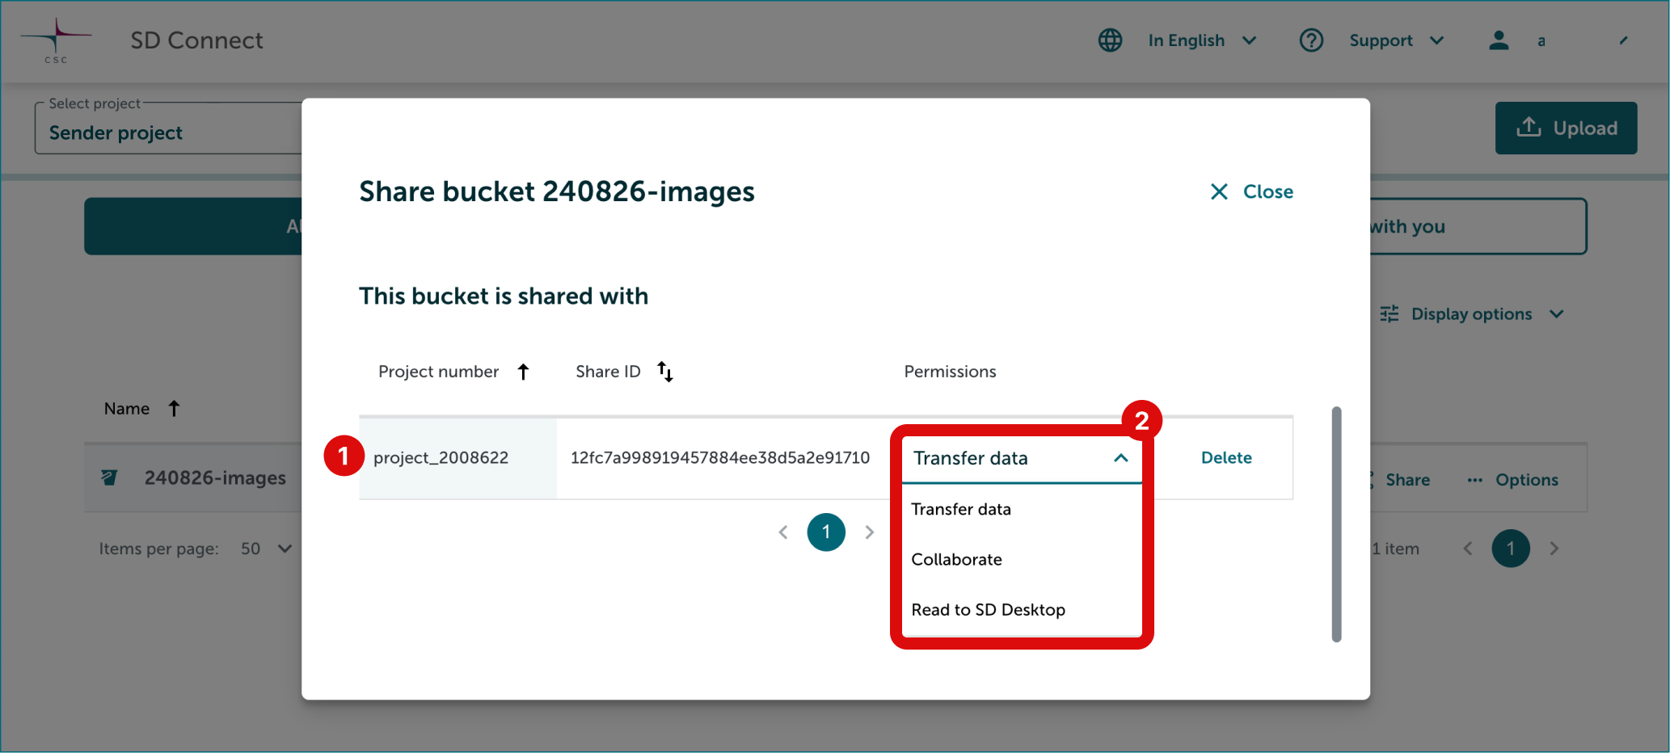
Task: Collapse the Transfer data permissions dropdown
Action: point(1120,458)
